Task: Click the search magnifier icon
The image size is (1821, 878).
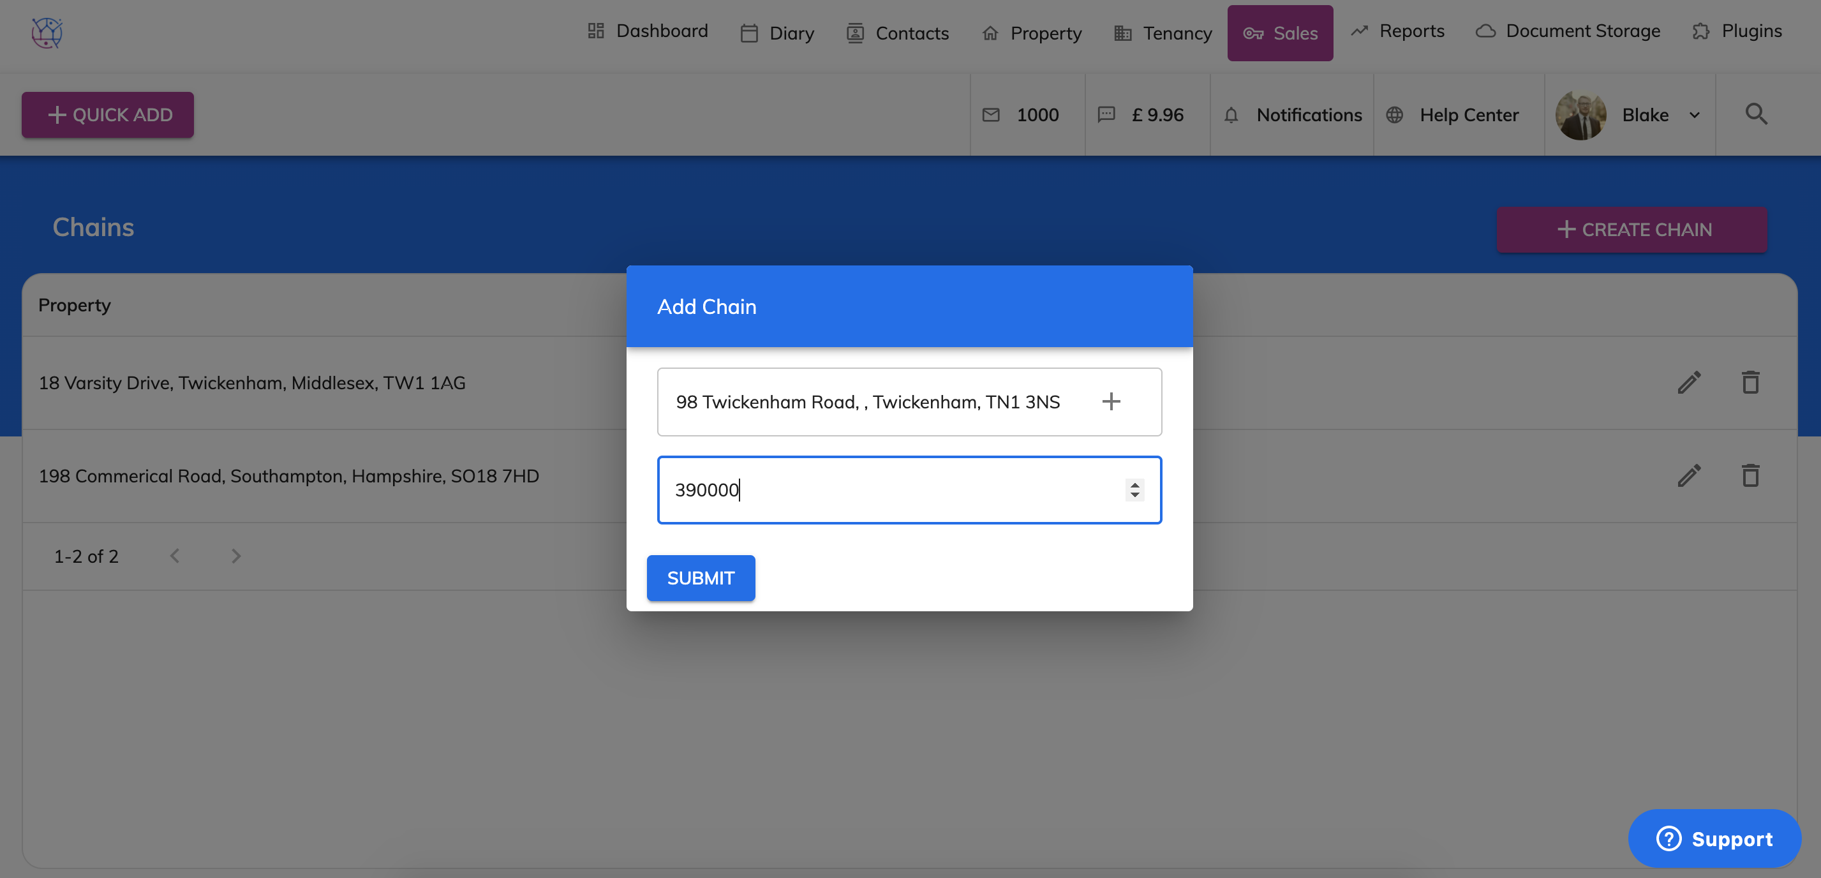Action: (1756, 114)
